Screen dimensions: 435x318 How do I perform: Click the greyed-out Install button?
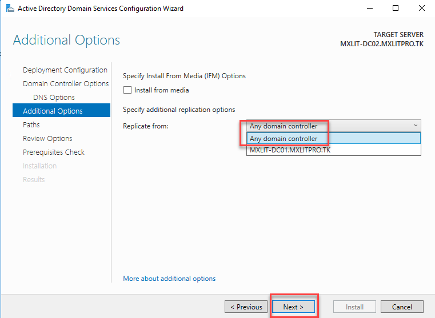coord(354,307)
